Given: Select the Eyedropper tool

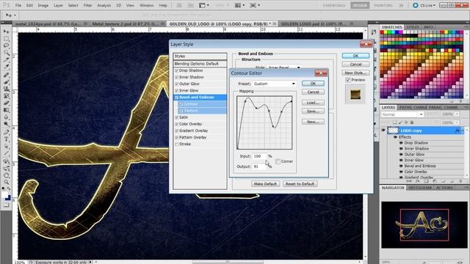Looking at the screenshot, I should 7,67.
